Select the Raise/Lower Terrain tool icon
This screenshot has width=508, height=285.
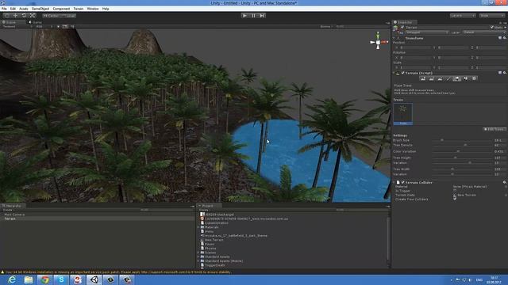click(423, 78)
